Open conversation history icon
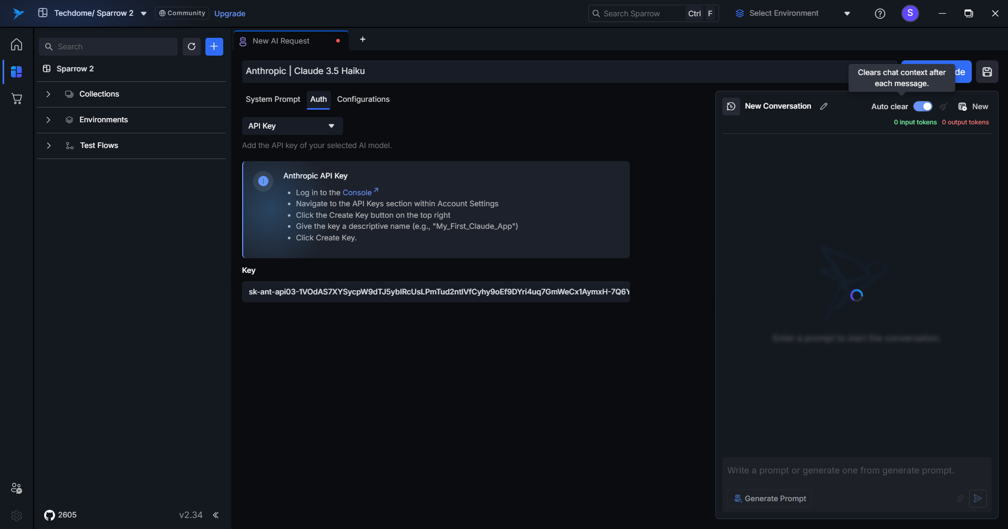 731,107
